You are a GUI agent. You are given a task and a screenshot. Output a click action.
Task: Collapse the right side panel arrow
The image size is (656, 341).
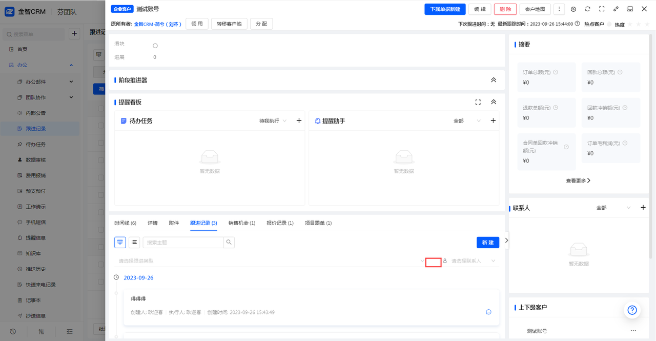pos(506,240)
